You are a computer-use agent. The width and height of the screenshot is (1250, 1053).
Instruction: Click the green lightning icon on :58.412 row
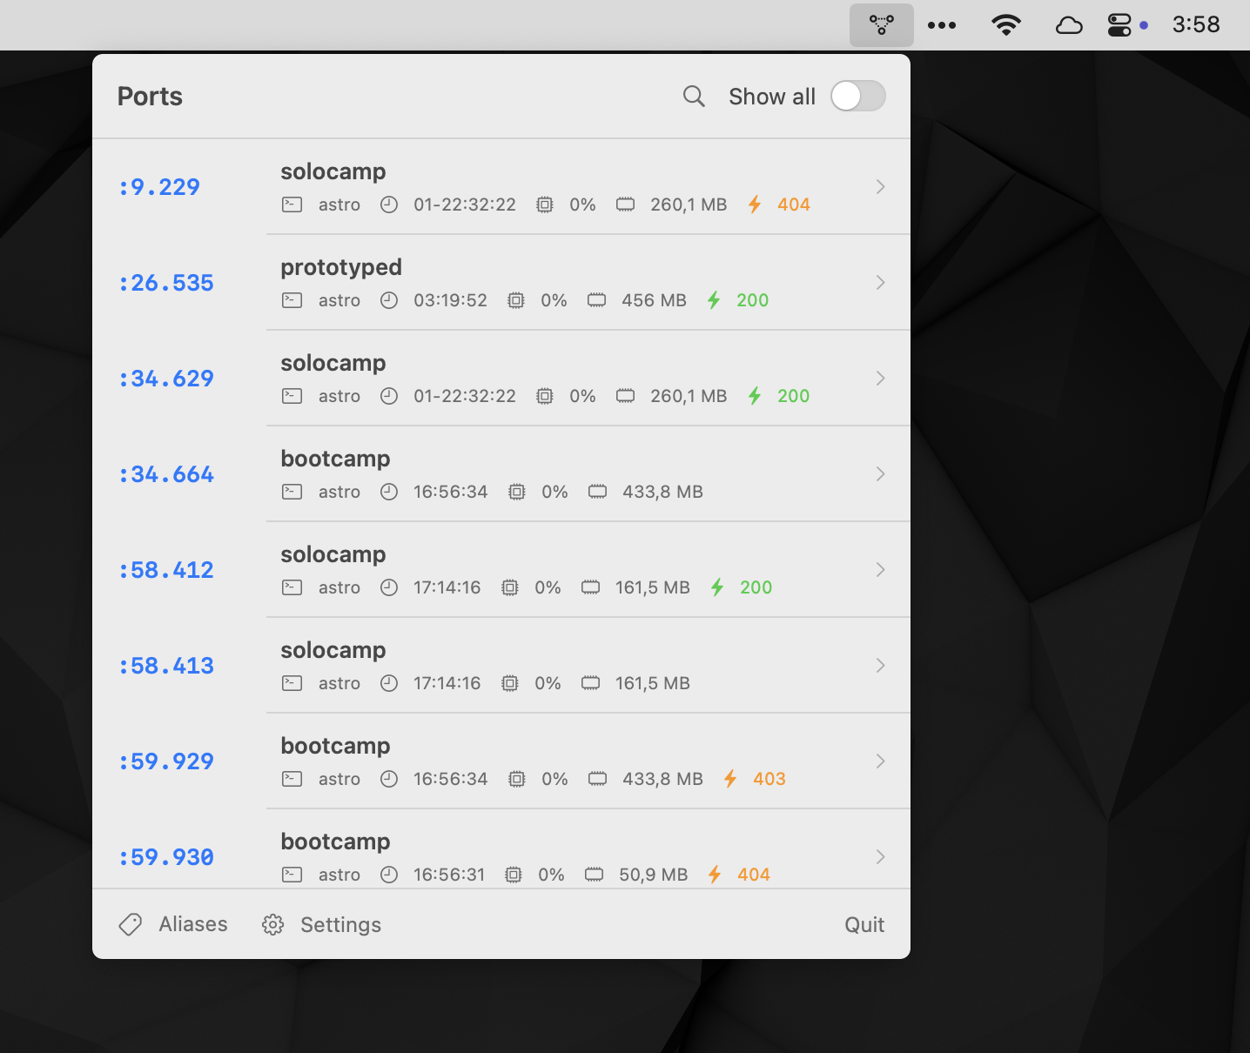click(717, 587)
